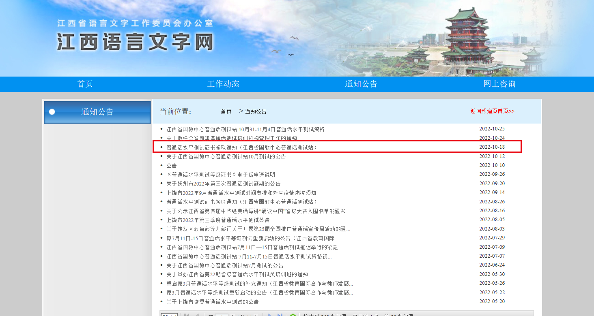Click the date 2022-10-24
This screenshot has width=594, height=316.
click(492, 138)
